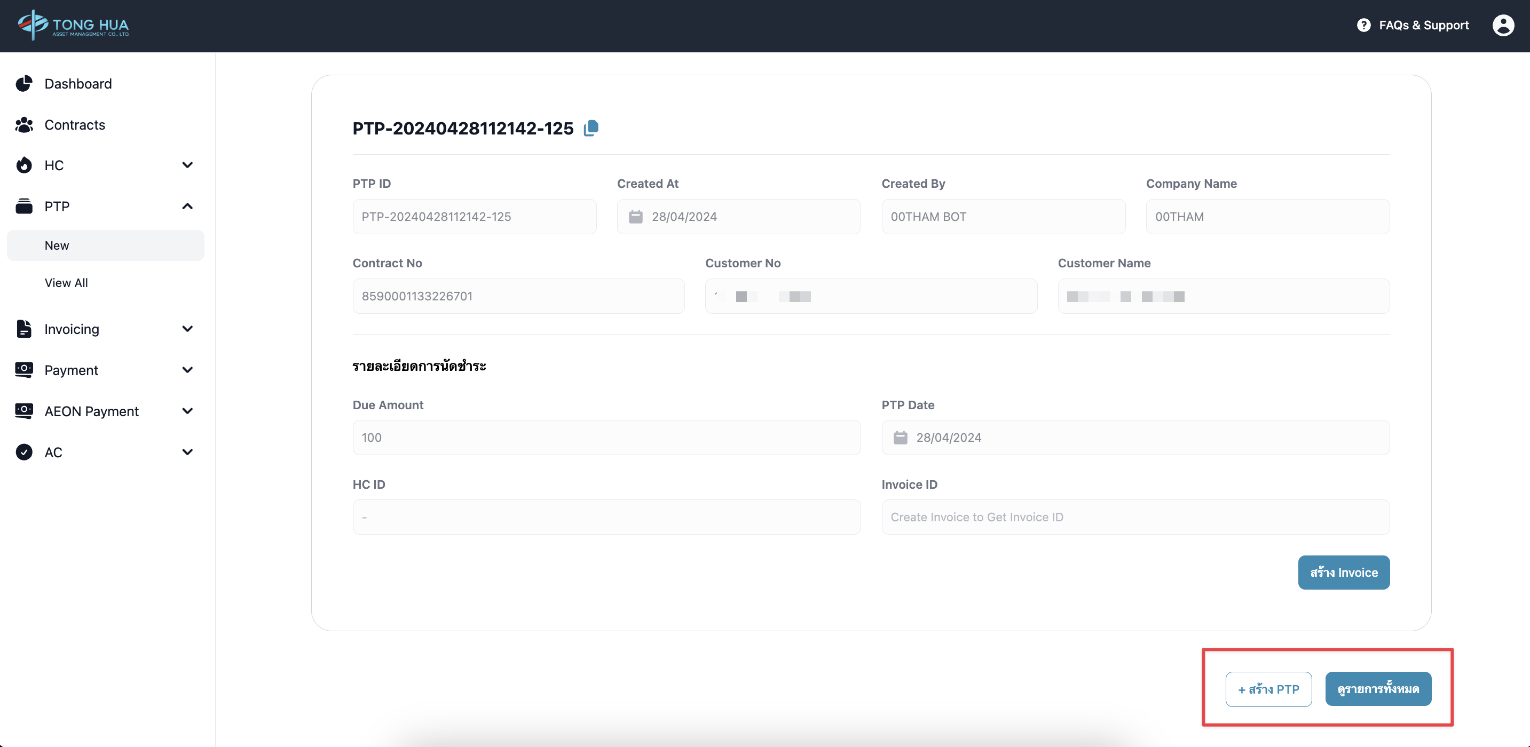The image size is (1530, 747).
Task: Expand the AEON Payment chevron
Action: pyautogui.click(x=187, y=411)
